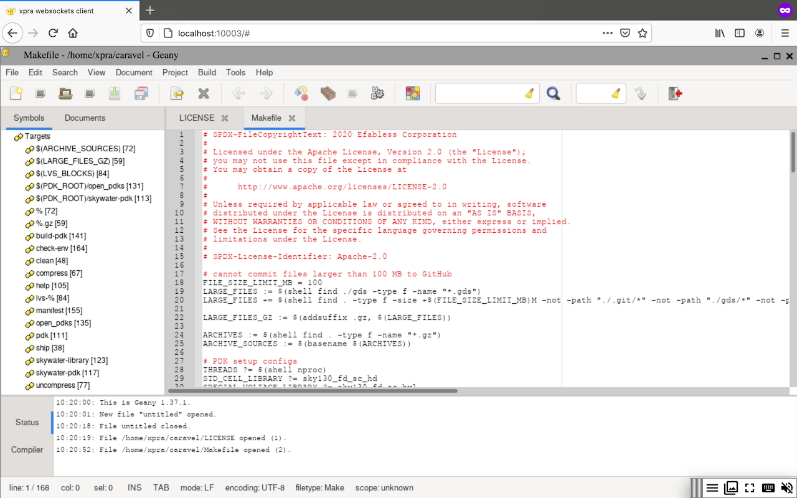Close the Makefile tab with its X

tap(292, 118)
